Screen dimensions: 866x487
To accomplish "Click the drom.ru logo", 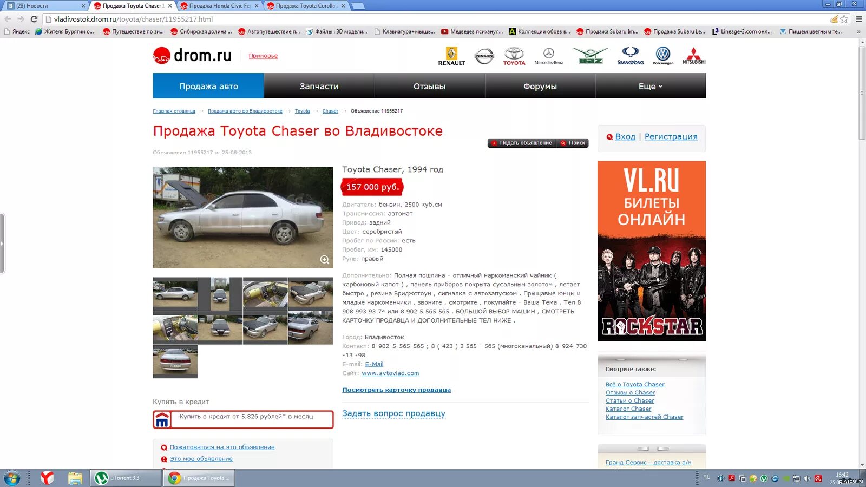I will pyautogui.click(x=192, y=55).
